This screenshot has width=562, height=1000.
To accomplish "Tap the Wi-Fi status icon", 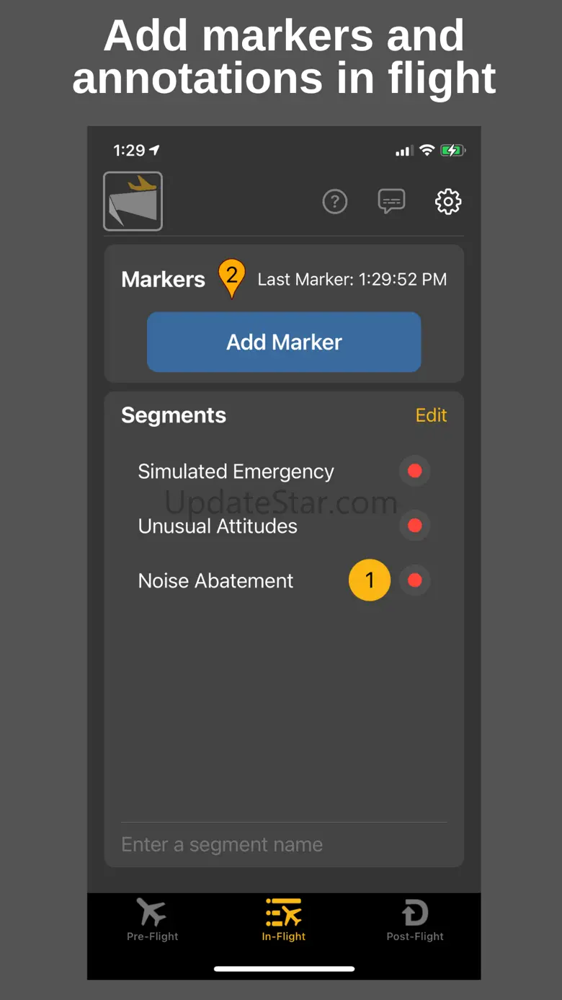I will coord(427,150).
